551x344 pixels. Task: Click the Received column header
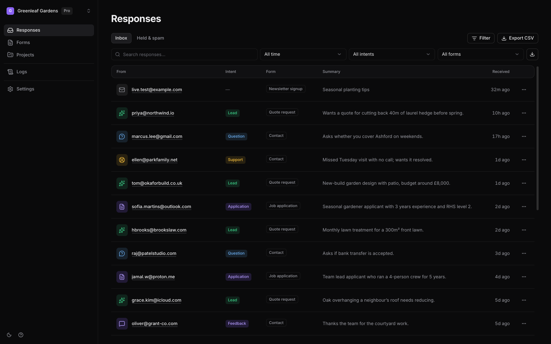[x=501, y=72]
